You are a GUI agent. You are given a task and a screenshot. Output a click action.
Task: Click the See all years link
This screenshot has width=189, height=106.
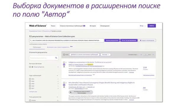[33, 92]
